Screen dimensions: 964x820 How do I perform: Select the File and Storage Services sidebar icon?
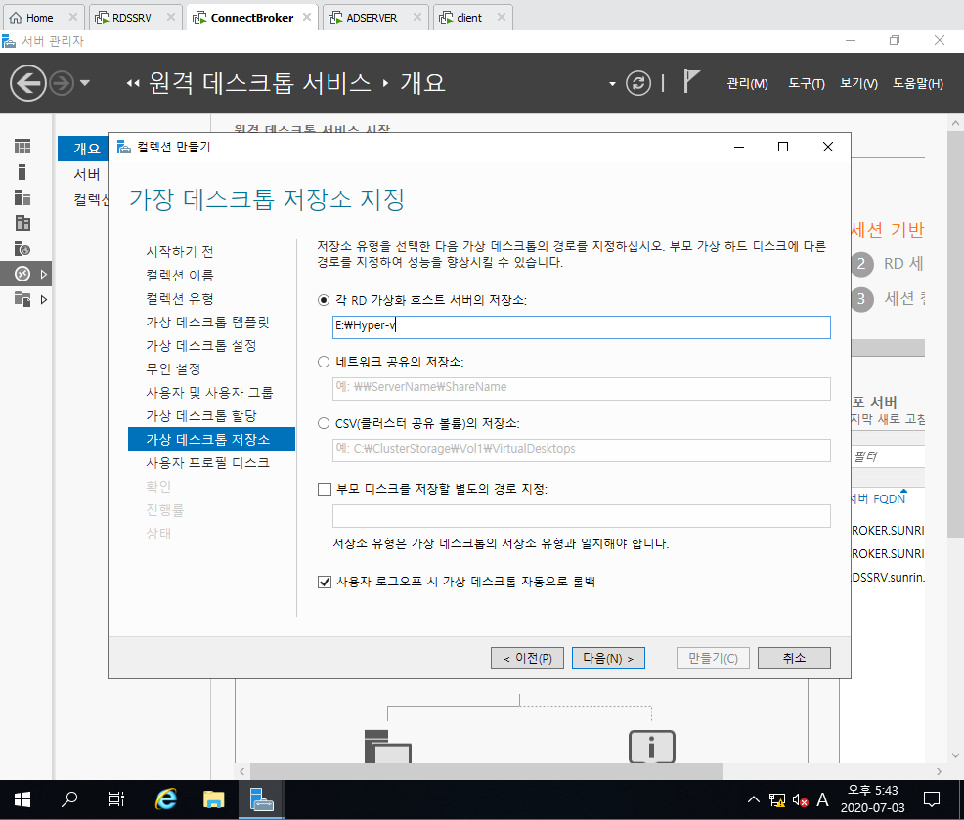[22, 299]
